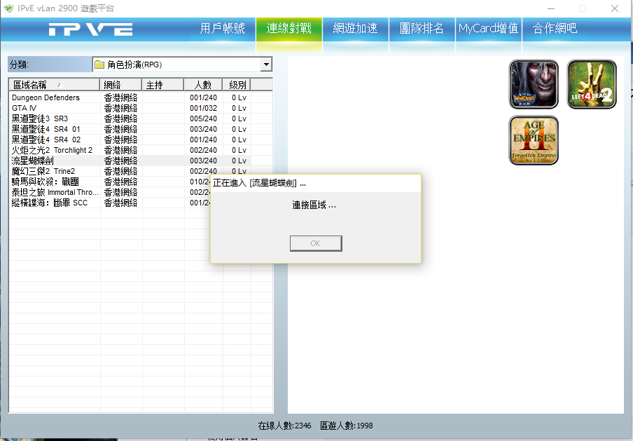633x441 pixels.
Task: Open the 用戶帳號 tab
Action: pos(223,29)
